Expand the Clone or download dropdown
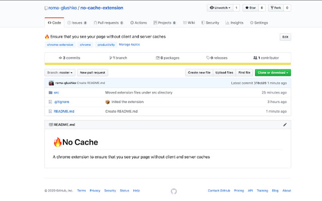This screenshot has height=201, width=322. tap(273, 72)
